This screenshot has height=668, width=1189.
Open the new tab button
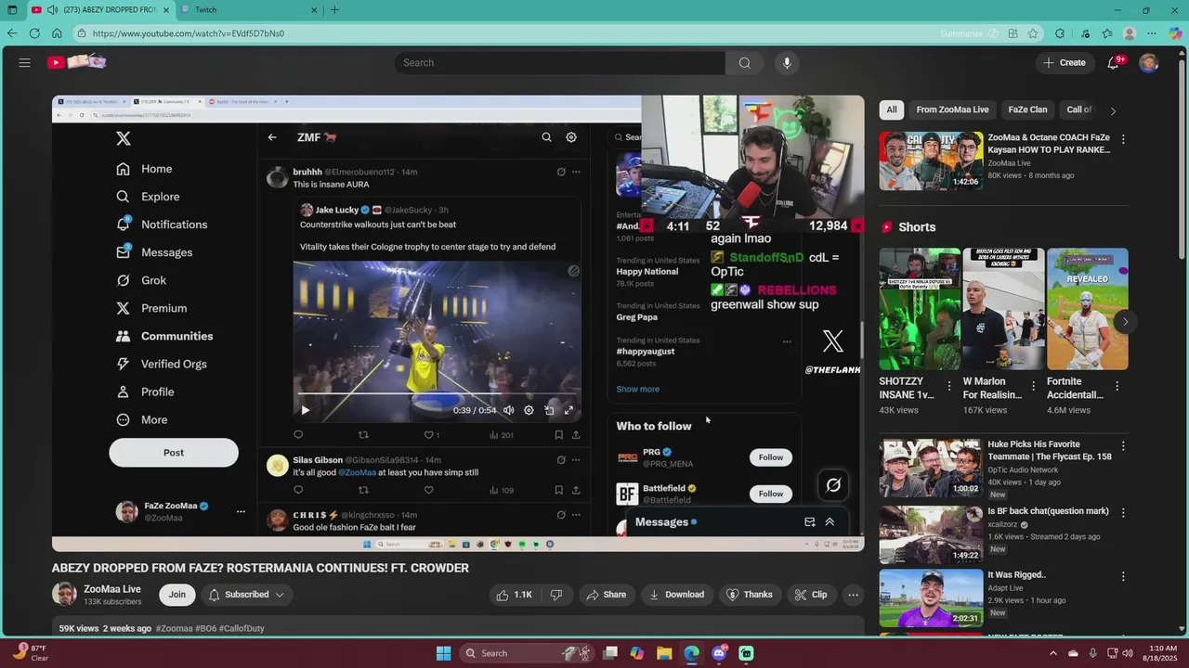[334, 10]
